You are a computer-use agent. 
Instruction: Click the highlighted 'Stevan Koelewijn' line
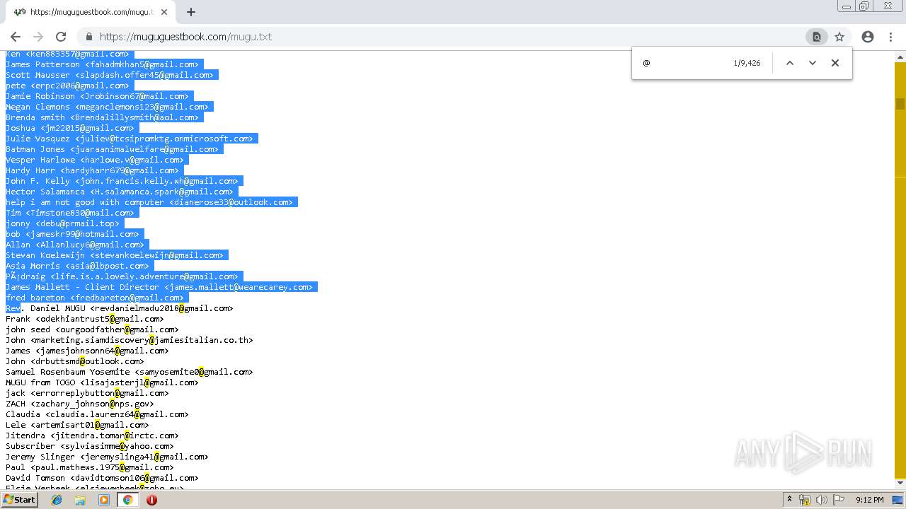coord(117,255)
